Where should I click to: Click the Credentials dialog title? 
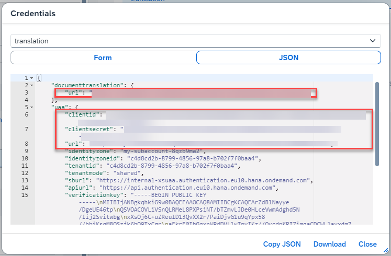[33, 14]
